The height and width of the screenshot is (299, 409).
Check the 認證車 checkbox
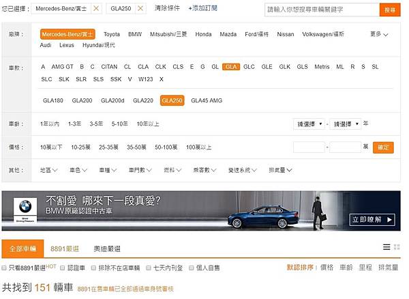click(x=62, y=268)
